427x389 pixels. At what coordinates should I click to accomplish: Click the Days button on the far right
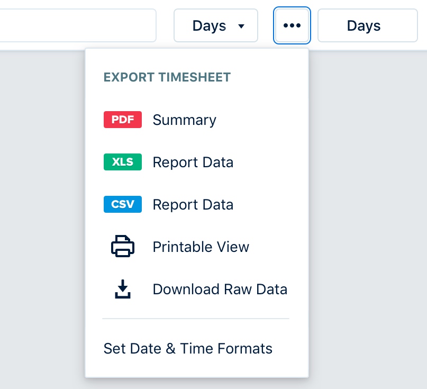coord(367,25)
